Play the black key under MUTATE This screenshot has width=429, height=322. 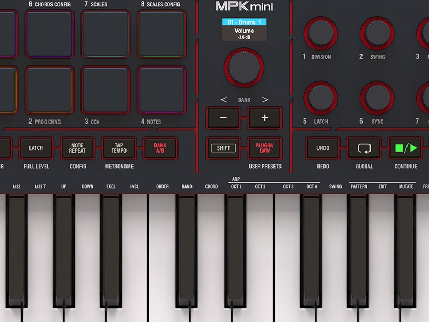point(405,250)
